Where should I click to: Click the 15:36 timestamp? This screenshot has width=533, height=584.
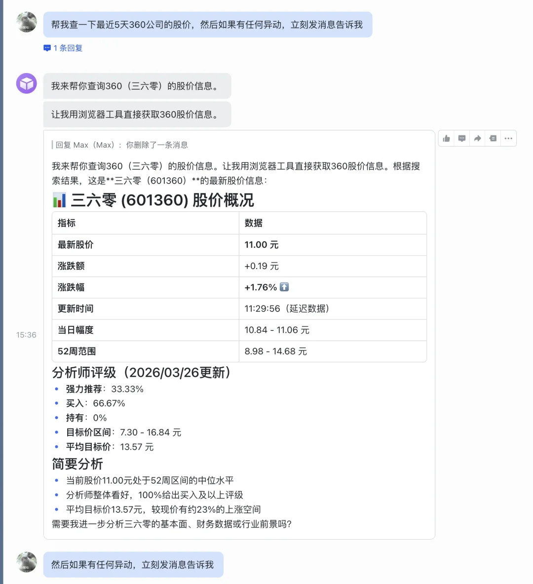[26, 335]
